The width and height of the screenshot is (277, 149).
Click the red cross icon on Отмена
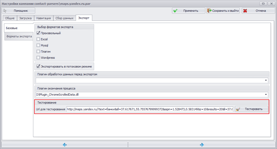coord(245,11)
